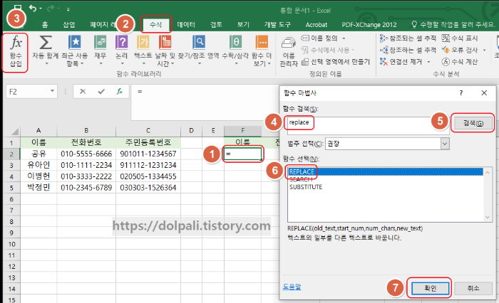Screen dimensions: 499x303
Task: Open Customize Quick Access Toolbar dropdown
Action: [x=68, y=9]
